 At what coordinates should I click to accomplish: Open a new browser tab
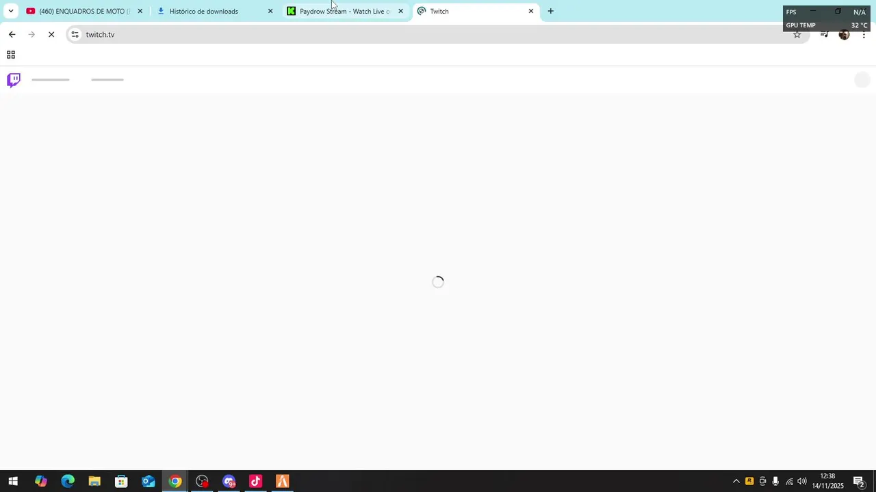point(550,11)
